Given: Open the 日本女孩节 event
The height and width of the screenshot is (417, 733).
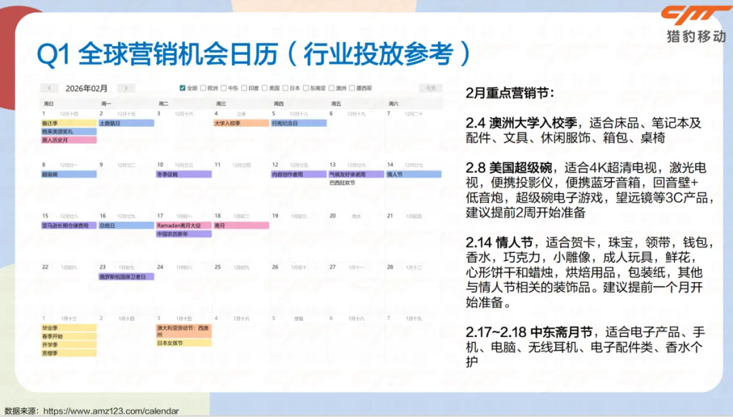Looking at the screenshot, I should point(184,342).
